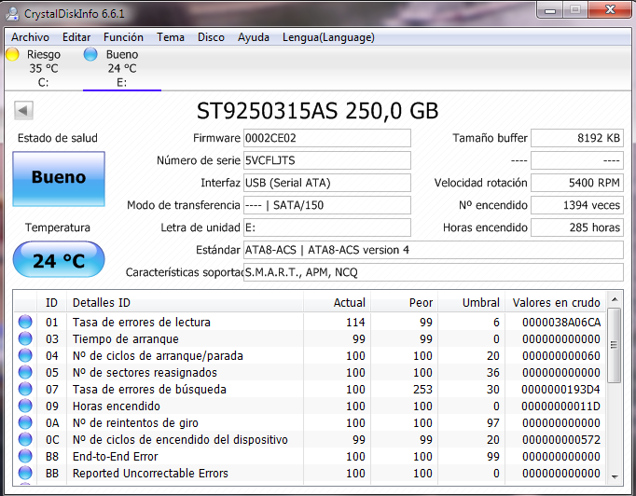The height and width of the screenshot is (496, 636).
Task: Click the Firmware field 0002CE02
Action: [x=327, y=138]
